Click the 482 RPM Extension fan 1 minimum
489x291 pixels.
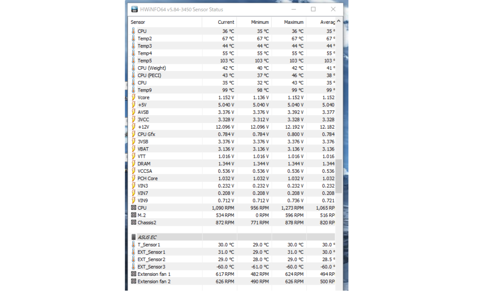[259, 274]
